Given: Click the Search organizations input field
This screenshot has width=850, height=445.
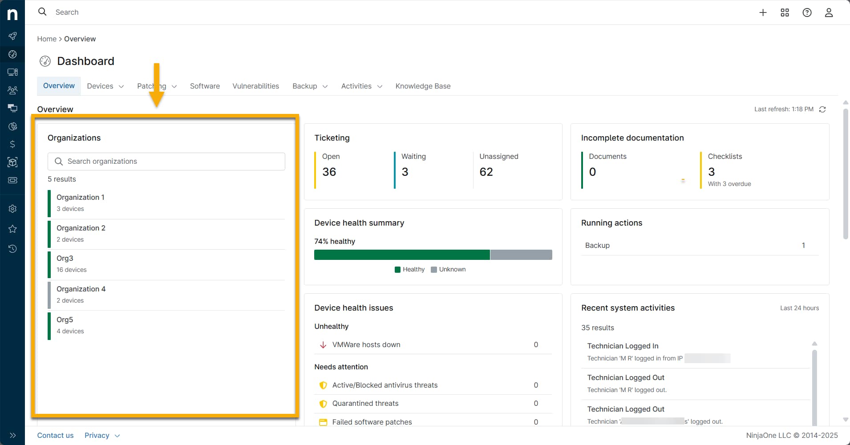Looking at the screenshot, I should coord(166,161).
